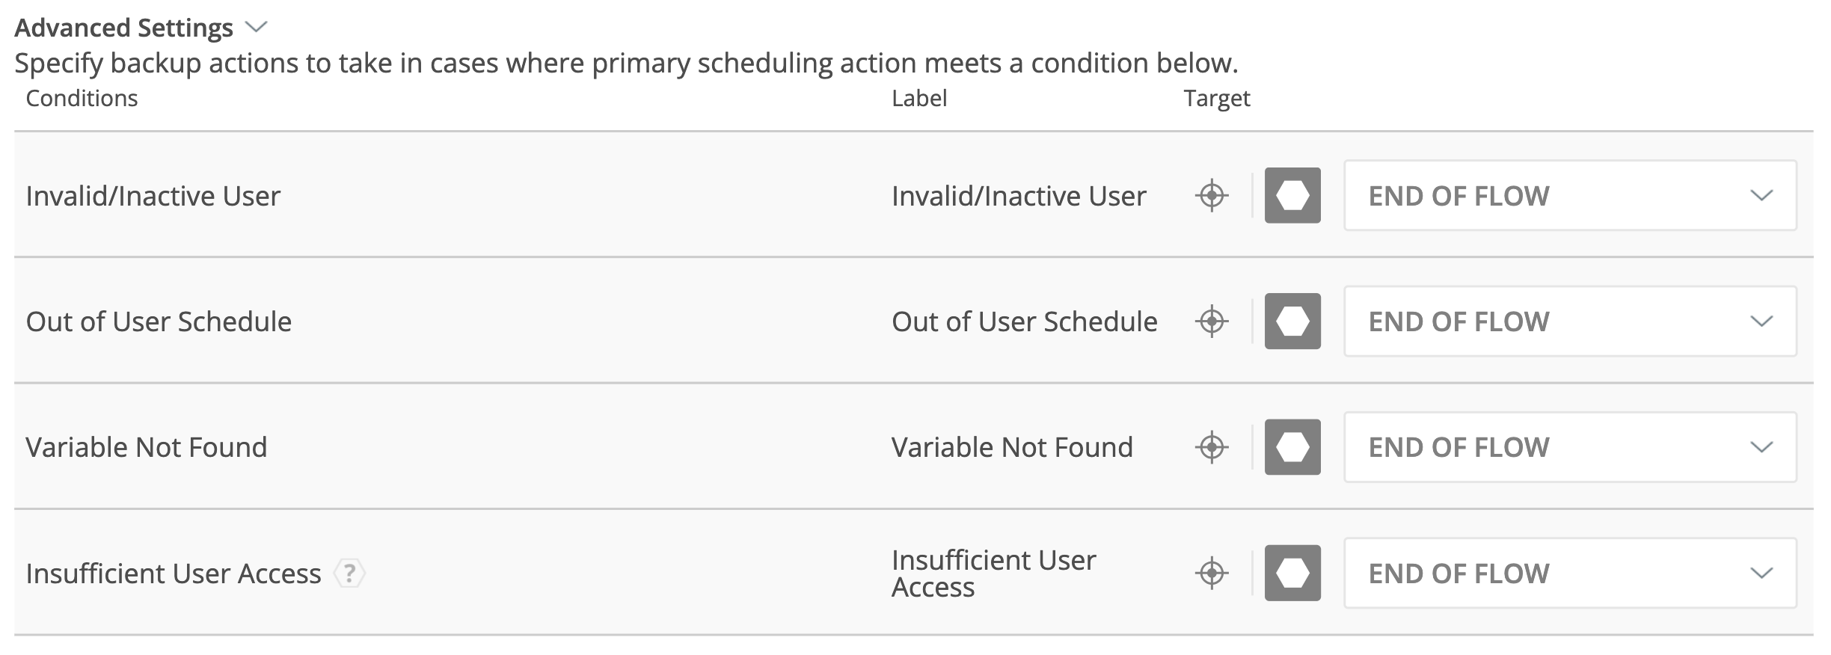Open END OF FLOW dropdown for Out of User Schedule

pyautogui.click(x=1570, y=322)
